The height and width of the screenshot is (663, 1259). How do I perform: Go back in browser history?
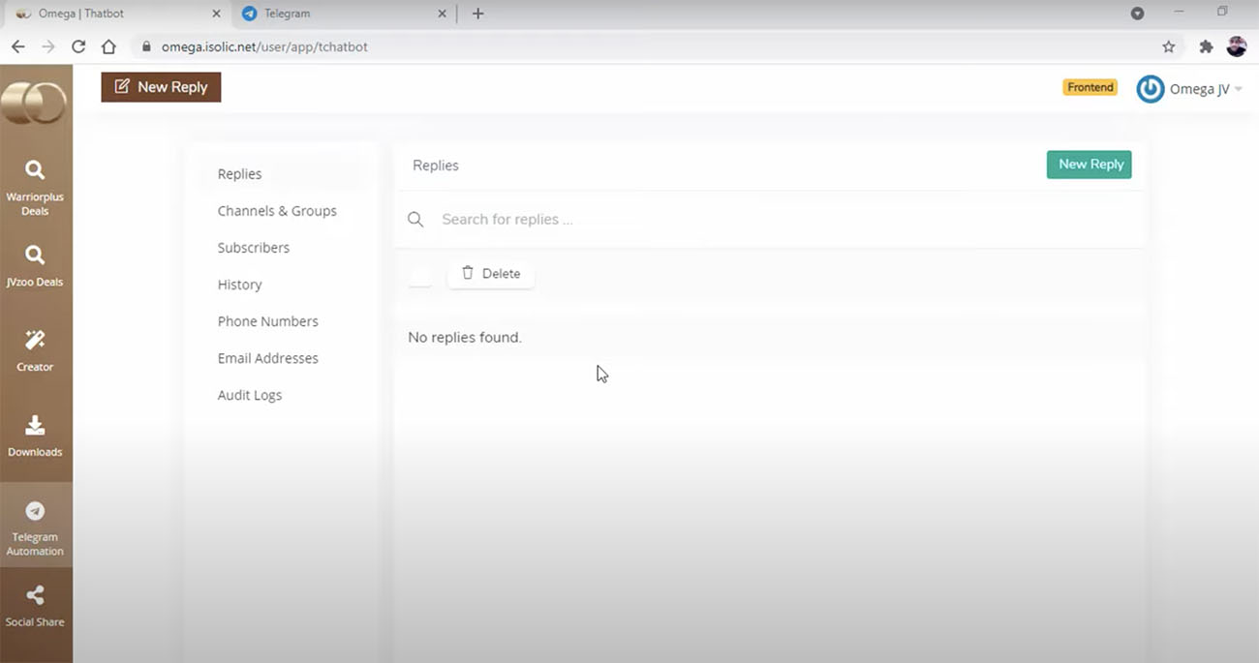pos(18,46)
